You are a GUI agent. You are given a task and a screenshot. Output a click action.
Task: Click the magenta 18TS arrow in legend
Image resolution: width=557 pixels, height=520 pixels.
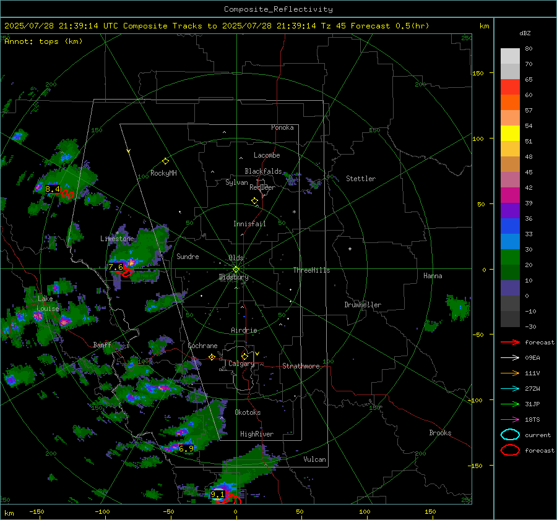click(510, 420)
